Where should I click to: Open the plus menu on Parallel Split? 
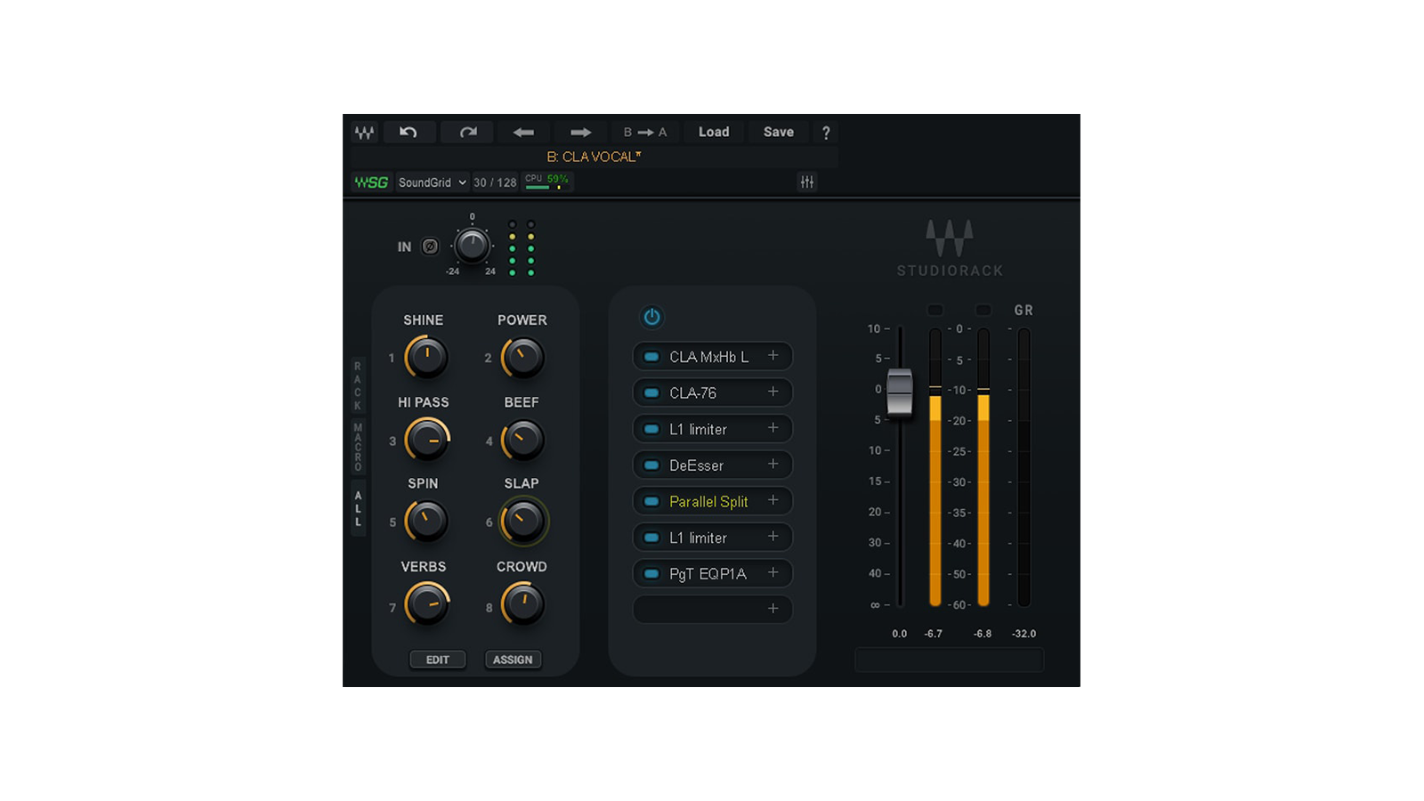(x=773, y=500)
